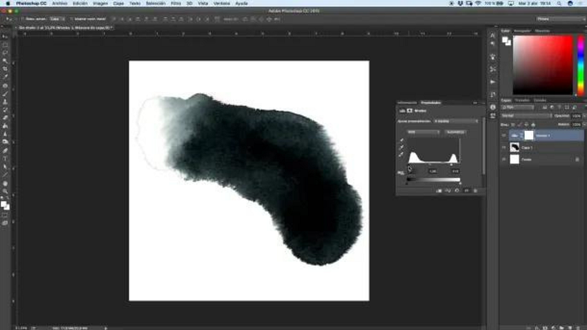Open the workspace switcher dropdown

coord(560,19)
